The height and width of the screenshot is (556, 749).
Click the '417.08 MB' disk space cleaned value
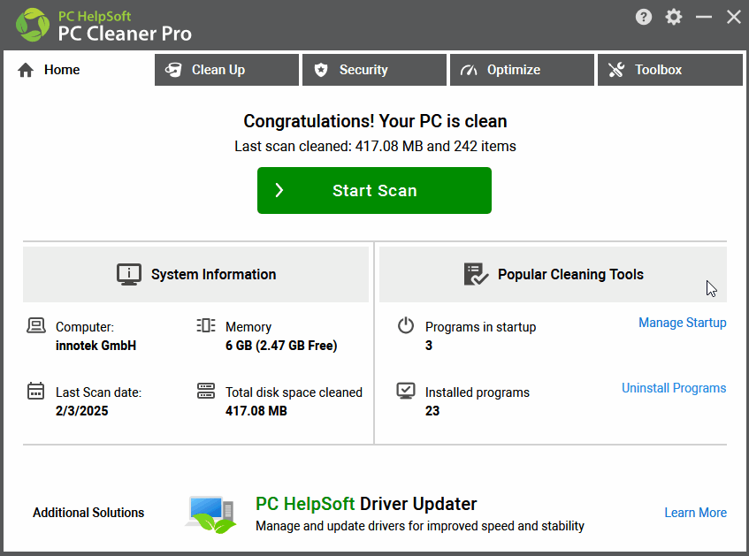[256, 411]
